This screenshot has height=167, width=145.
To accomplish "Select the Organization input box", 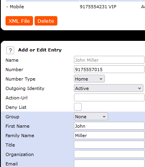I will tap(109, 154).
